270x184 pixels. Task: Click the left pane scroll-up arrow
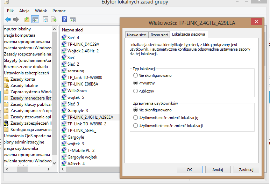55,28
